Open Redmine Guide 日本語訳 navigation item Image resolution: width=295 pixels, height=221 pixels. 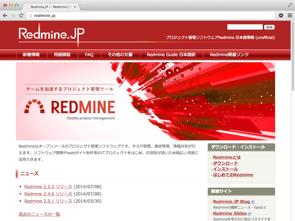point(171,55)
